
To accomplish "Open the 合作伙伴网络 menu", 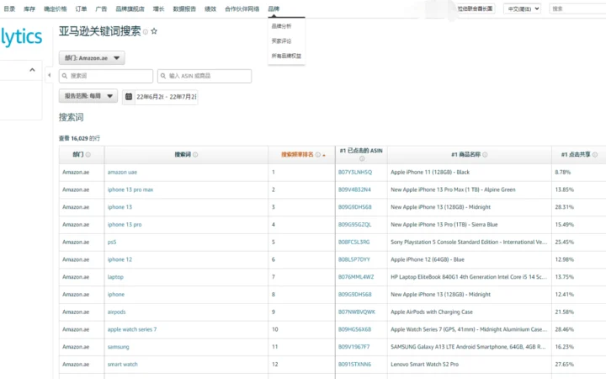I will click(242, 8).
